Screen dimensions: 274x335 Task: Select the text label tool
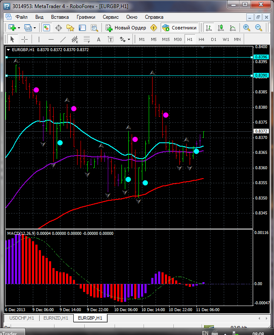coord(98,39)
